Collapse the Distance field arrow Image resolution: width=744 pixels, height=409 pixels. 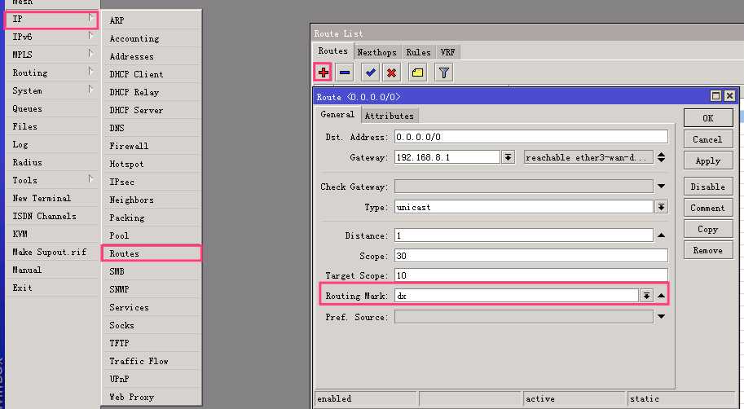(x=661, y=235)
